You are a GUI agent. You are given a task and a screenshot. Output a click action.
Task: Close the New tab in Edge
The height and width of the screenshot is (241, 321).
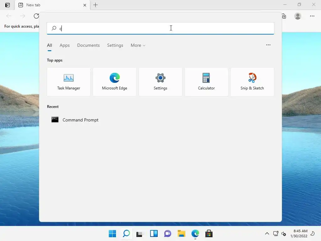[x=85, y=5]
